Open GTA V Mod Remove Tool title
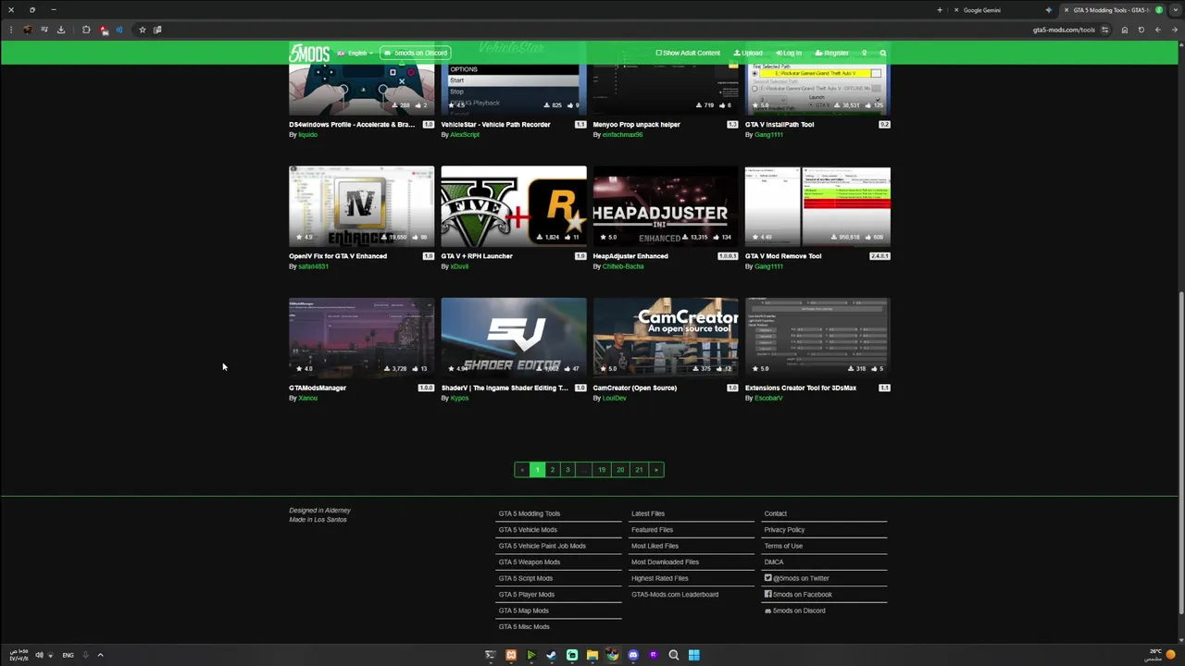This screenshot has height=666, width=1185. coord(783,256)
